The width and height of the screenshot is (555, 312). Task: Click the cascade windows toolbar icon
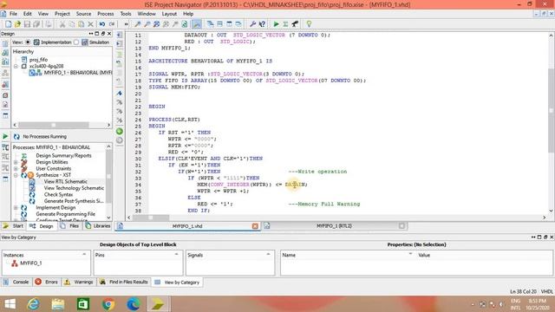[x=210, y=24]
